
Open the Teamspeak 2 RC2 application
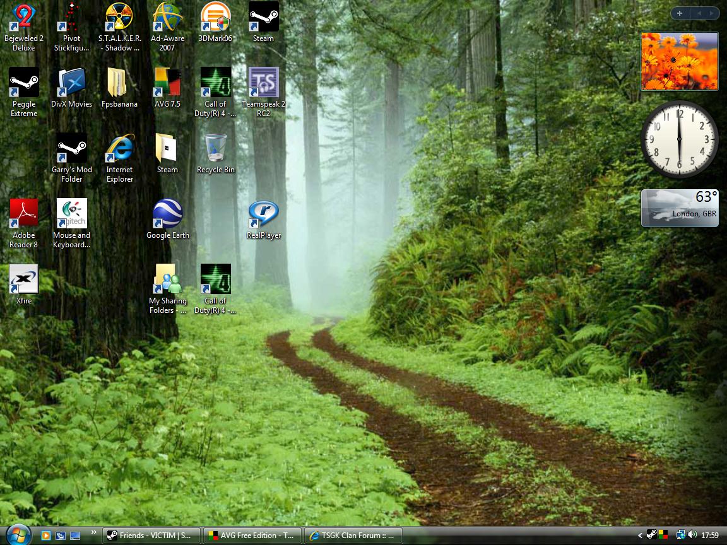[263, 82]
